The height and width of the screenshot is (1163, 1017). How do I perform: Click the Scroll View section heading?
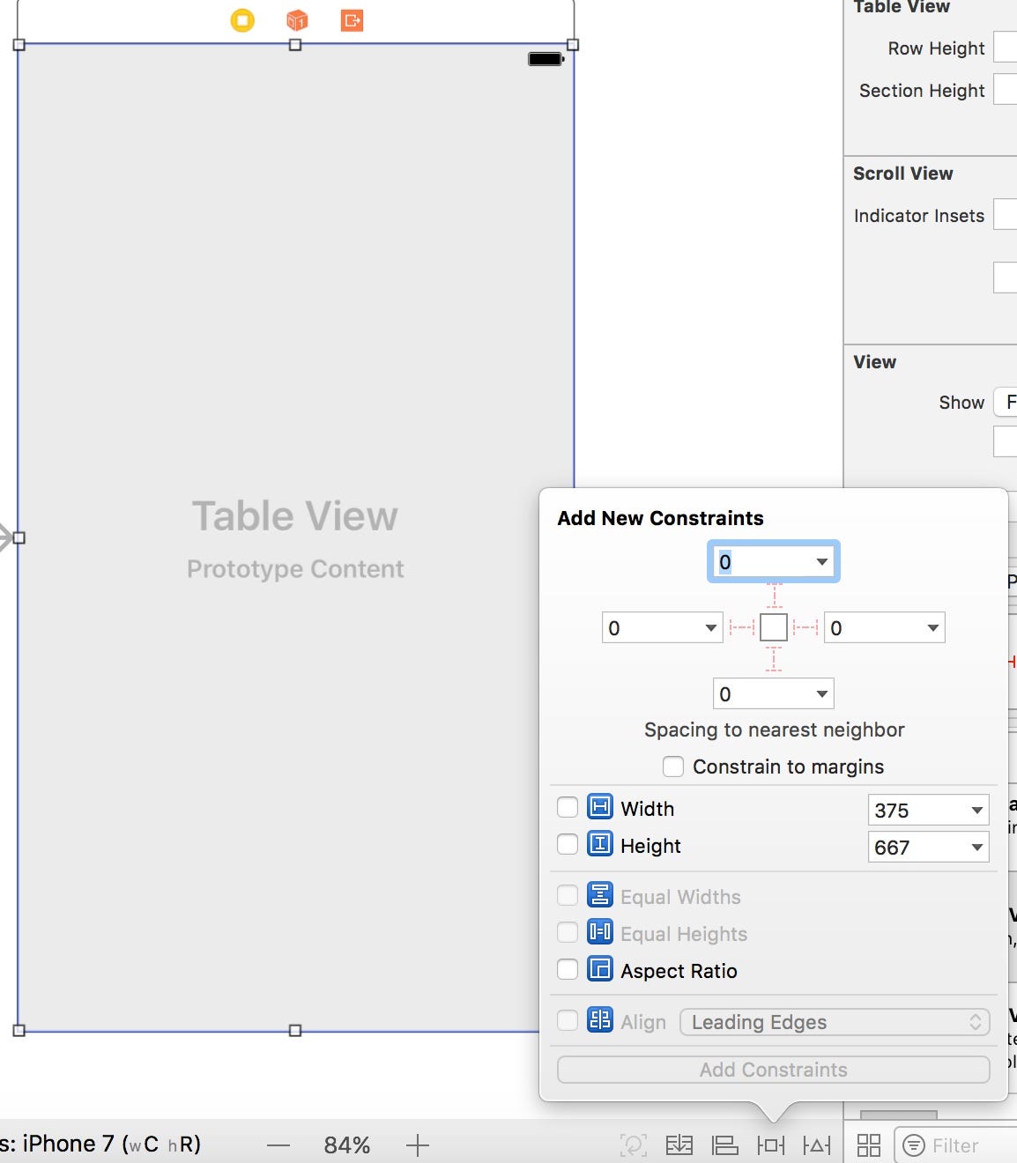(903, 174)
